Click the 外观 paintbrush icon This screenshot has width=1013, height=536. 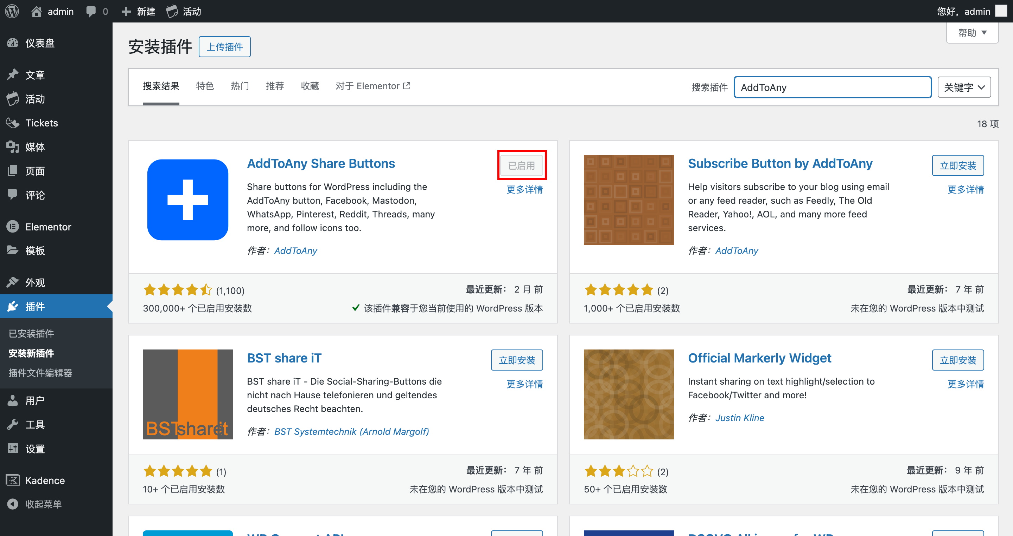(13, 282)
